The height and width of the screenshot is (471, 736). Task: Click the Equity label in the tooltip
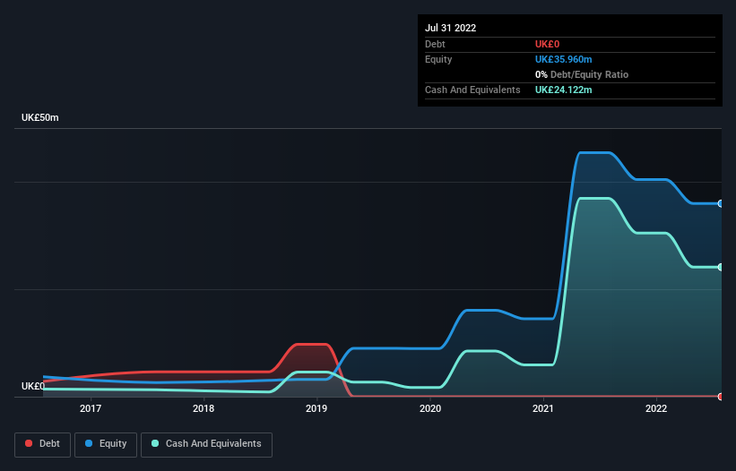pos(438,59)
